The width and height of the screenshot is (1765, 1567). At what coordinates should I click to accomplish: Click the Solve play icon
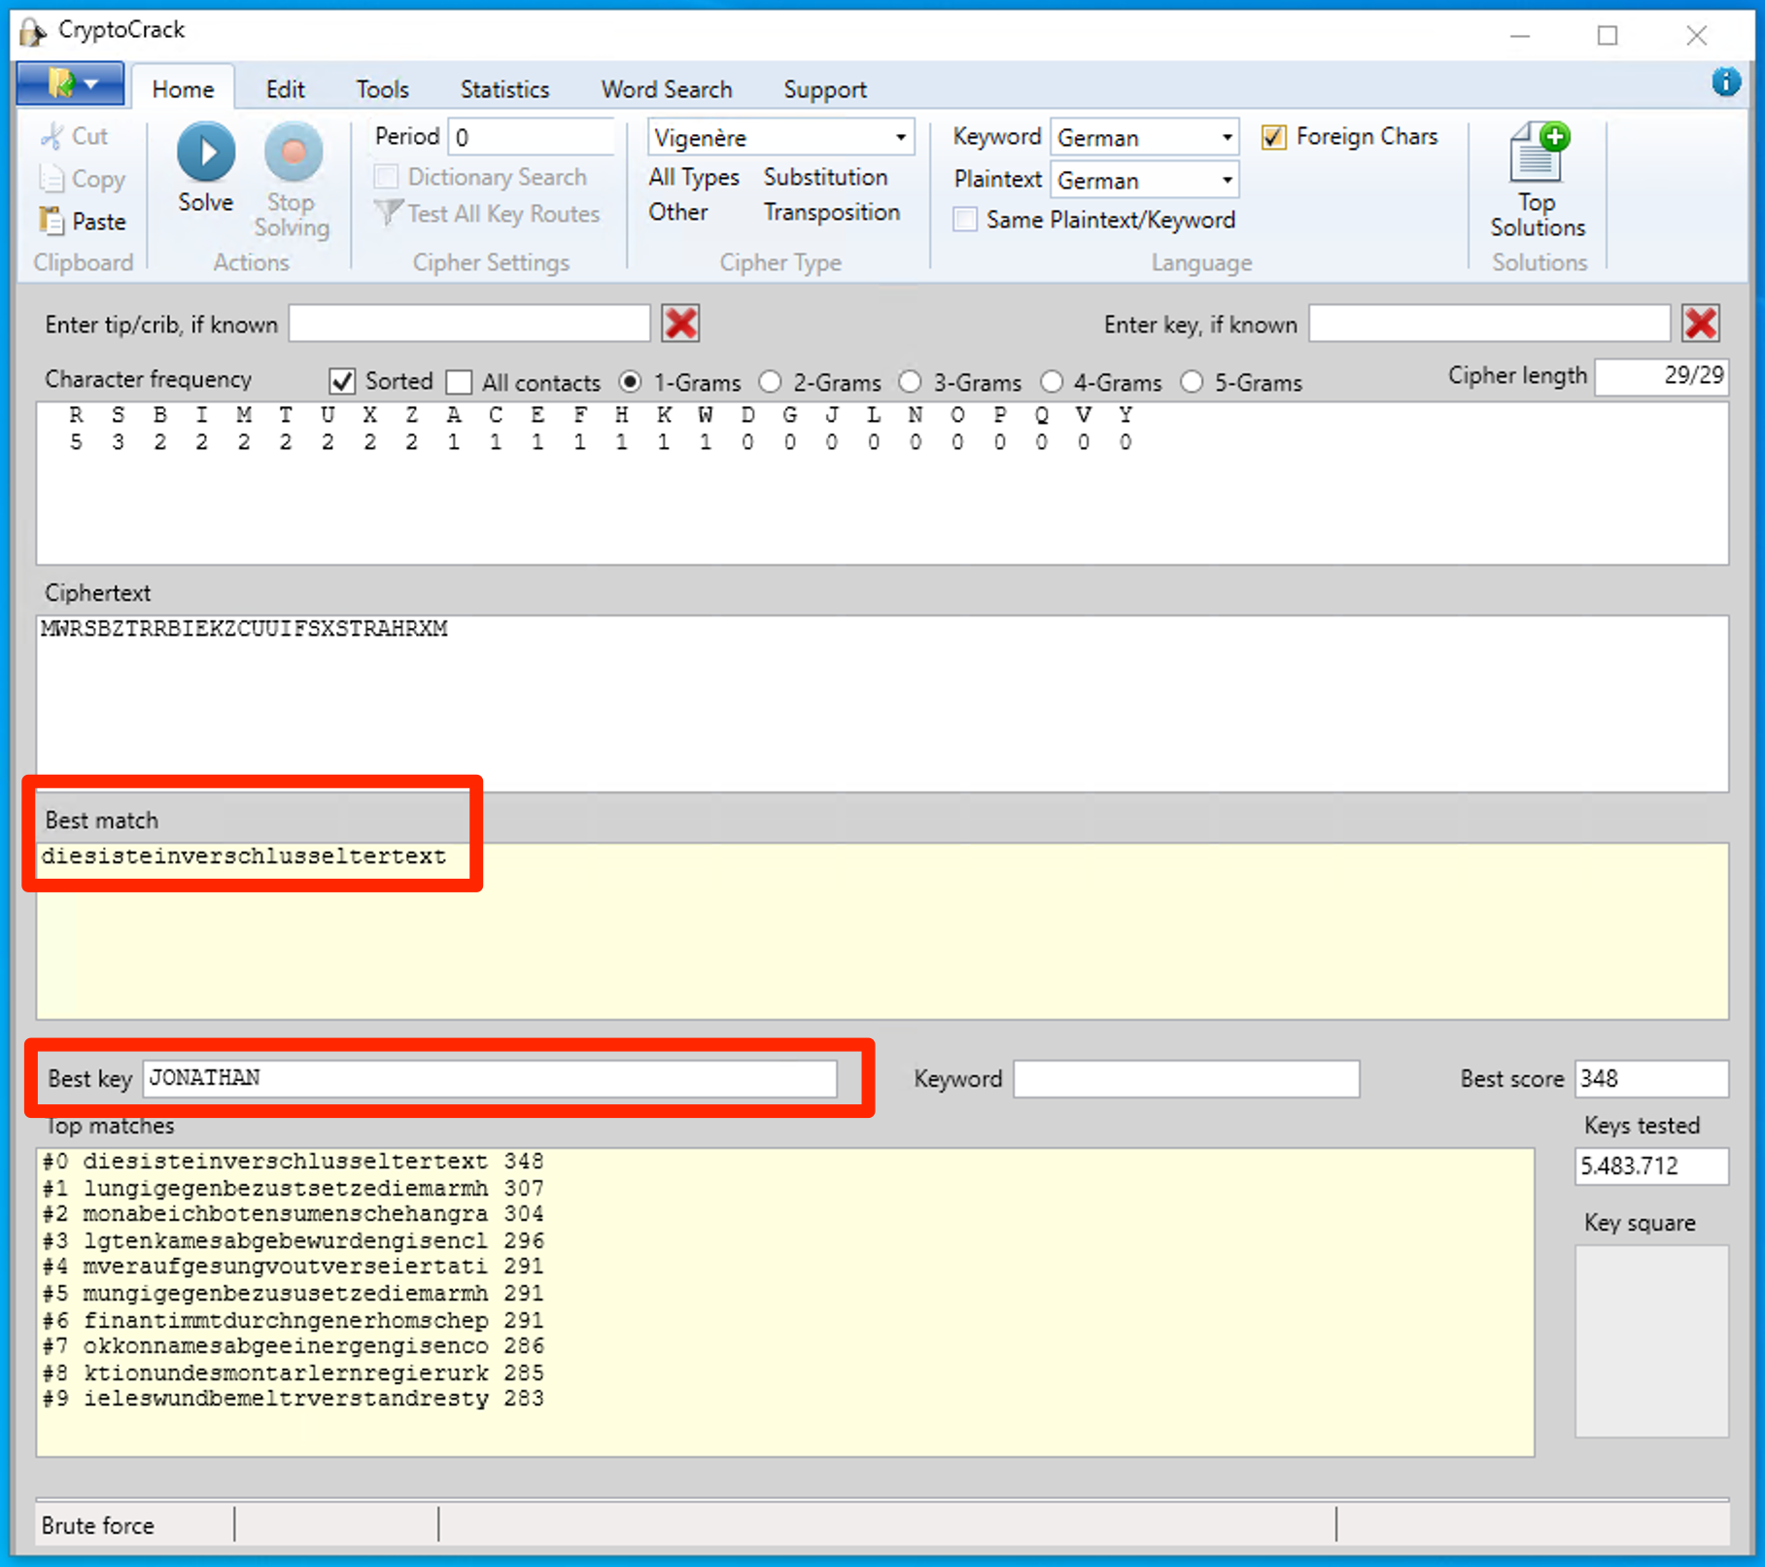(205, 153)
